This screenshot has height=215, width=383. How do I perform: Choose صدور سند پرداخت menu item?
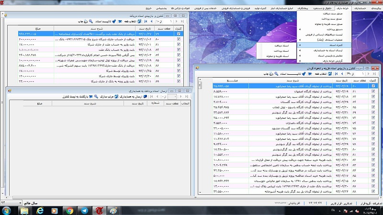click(324, 19)
